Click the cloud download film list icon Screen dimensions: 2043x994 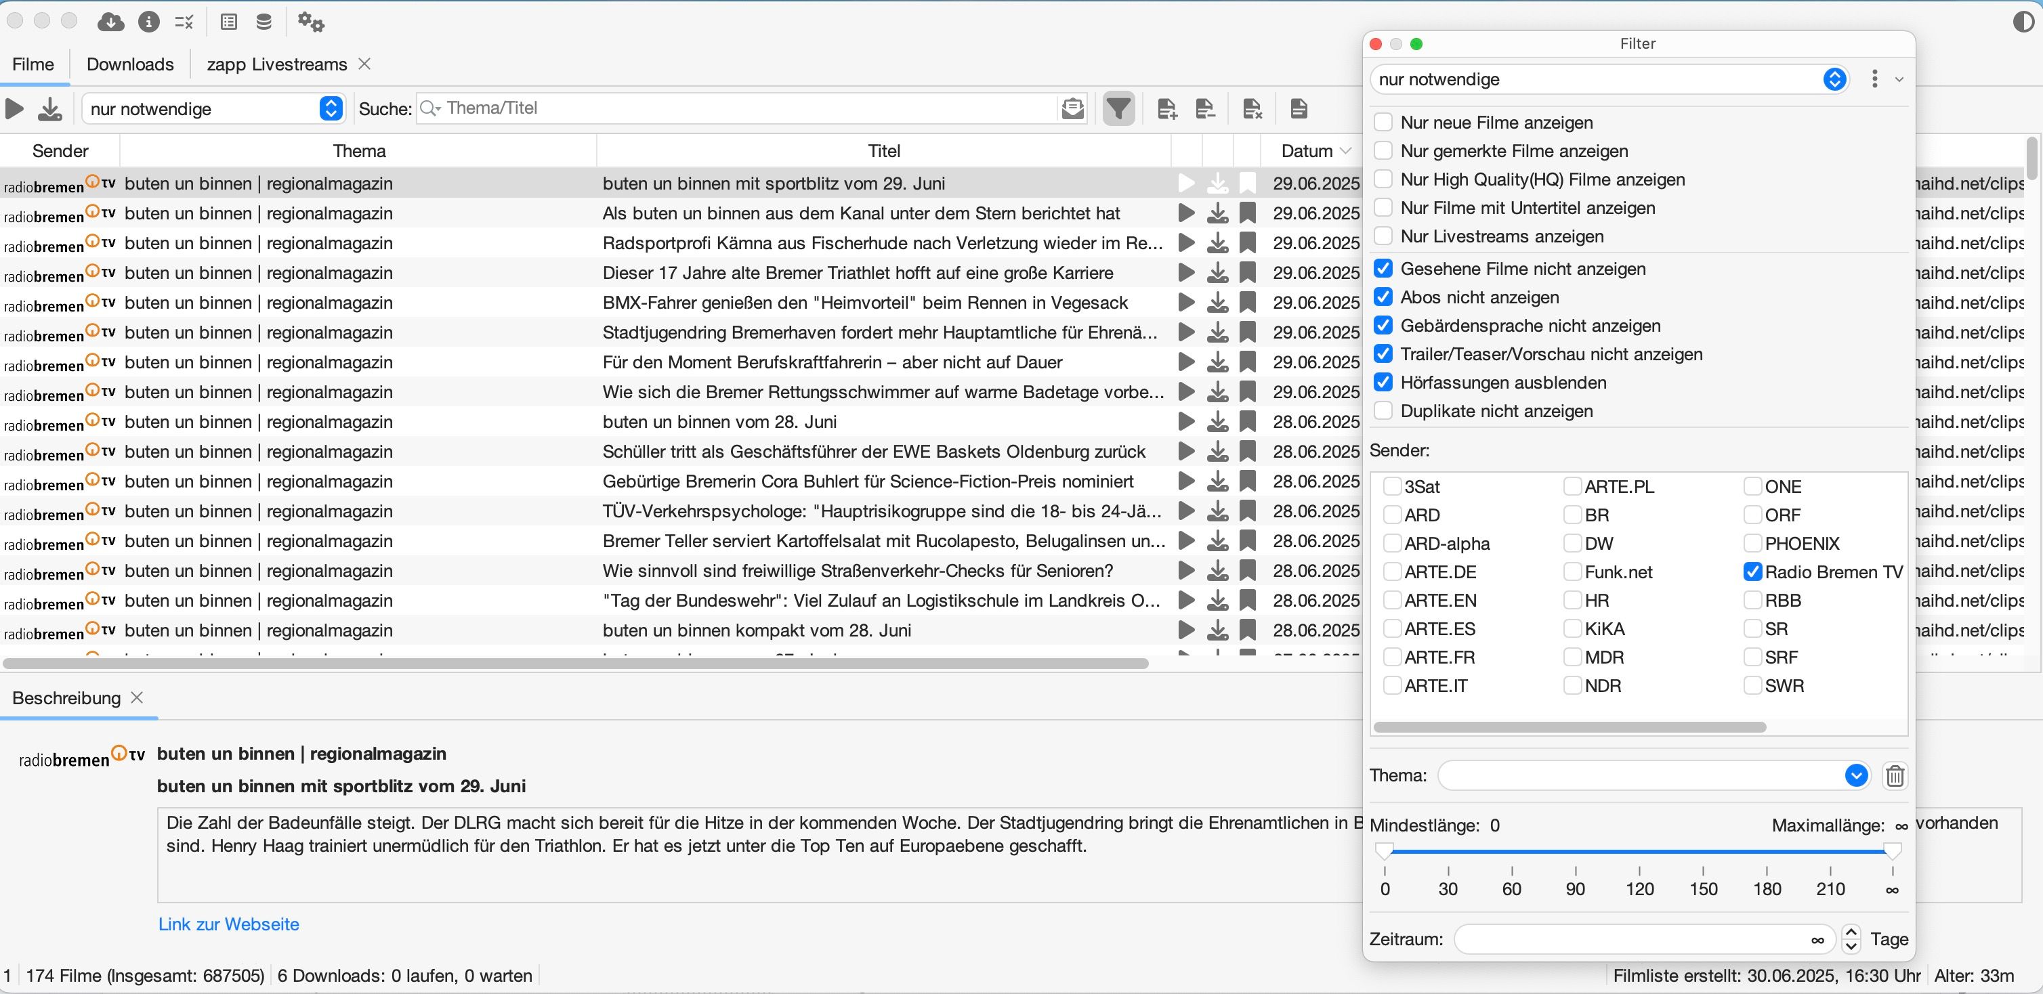click(110, 22)
